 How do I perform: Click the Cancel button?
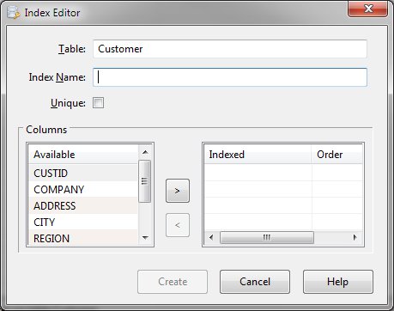point(255,282)
